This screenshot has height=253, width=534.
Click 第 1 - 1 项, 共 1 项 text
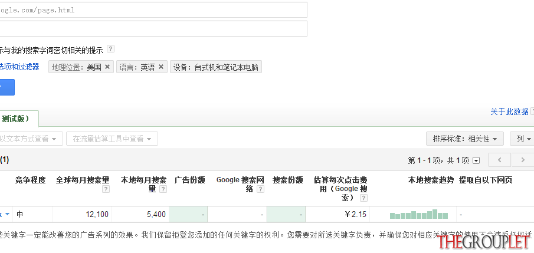(x=438, y=160)
